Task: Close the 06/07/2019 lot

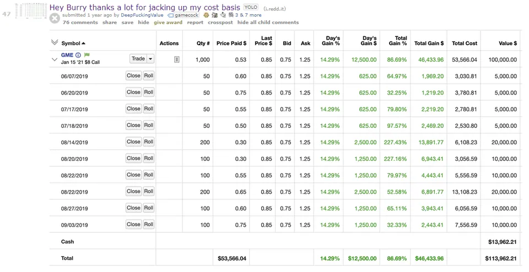Action: [133, 75]
